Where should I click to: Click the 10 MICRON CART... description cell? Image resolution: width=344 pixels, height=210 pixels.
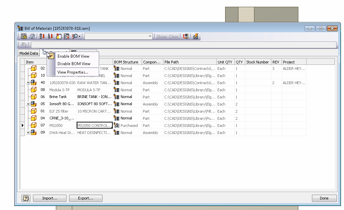95,111
